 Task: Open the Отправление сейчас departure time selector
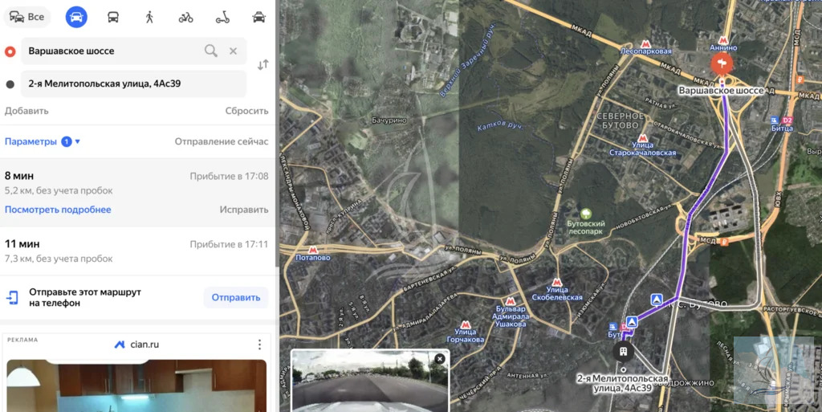point(222,141)
